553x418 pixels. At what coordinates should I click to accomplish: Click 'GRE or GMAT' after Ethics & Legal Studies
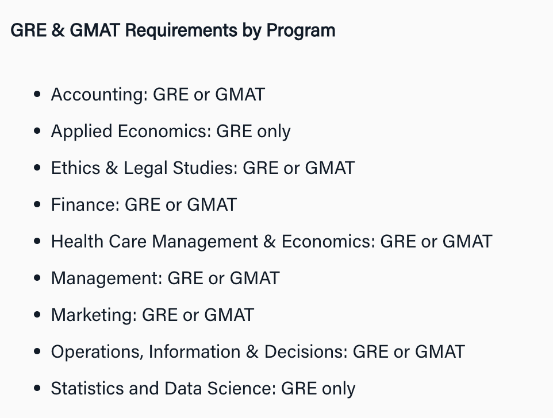(x=298, y=168)
